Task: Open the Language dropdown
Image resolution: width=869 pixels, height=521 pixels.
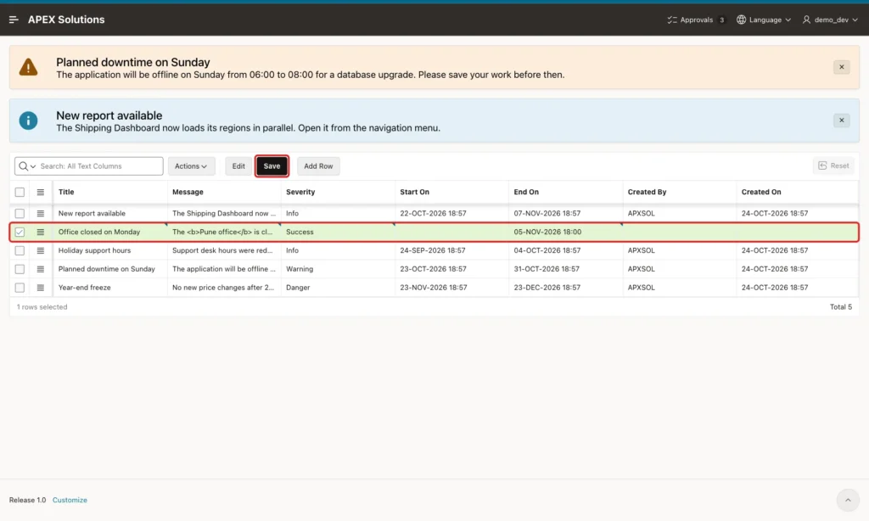Action: pyautogui.click(x=764, y=20)
